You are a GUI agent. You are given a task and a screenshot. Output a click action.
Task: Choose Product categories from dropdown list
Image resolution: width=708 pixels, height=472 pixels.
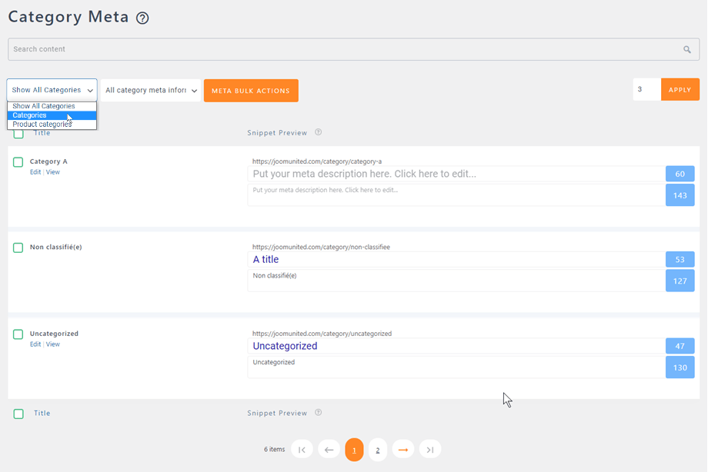pyautogui.click(x=42, y=125)
